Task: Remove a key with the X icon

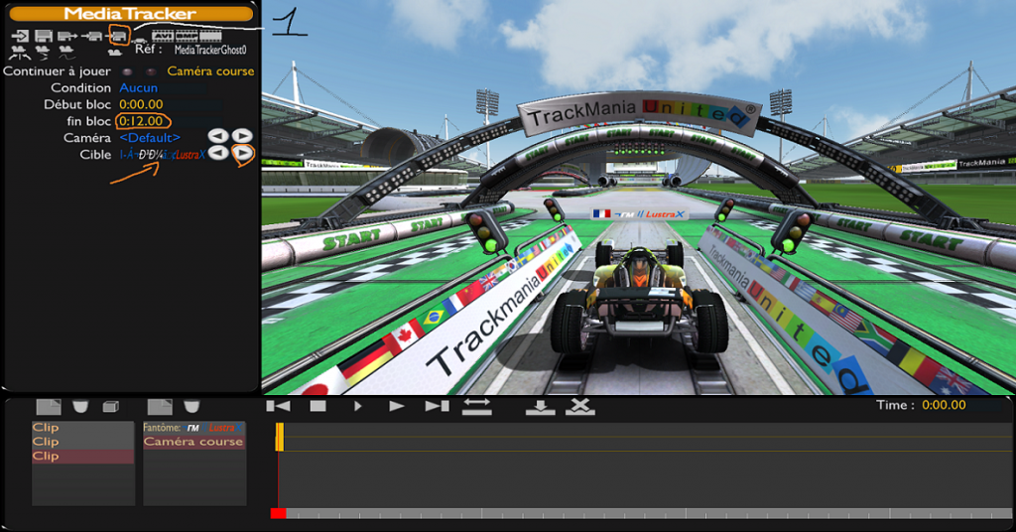Action: coord(579,407)
